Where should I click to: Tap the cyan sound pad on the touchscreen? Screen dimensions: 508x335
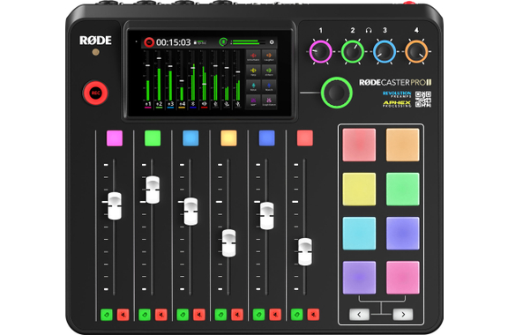click(253, 86)
